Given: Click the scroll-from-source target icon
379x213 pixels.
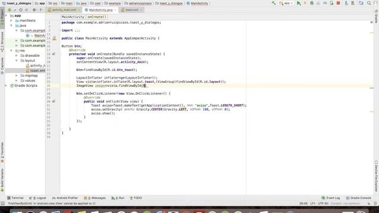Looking at the screenshot, I should point(21,10).
